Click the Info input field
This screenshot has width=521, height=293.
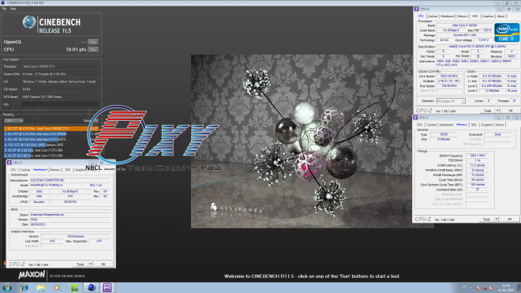click(60, 104)
